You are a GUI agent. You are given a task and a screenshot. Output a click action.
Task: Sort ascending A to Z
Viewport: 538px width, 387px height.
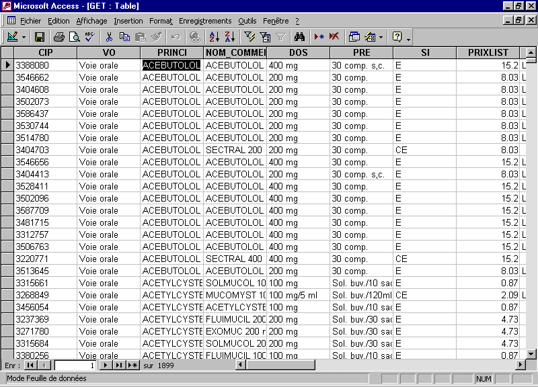[x=215, y=37]
